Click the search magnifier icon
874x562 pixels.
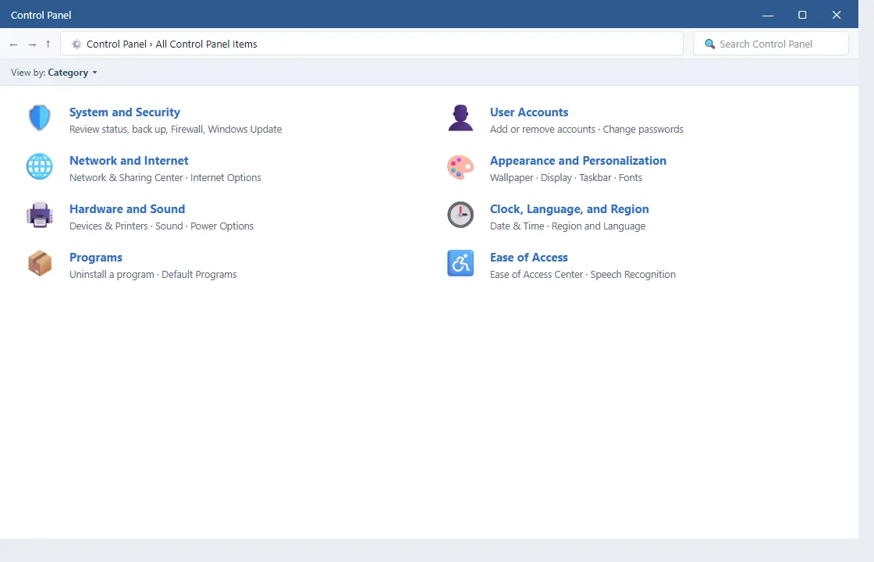coord(709,44)
